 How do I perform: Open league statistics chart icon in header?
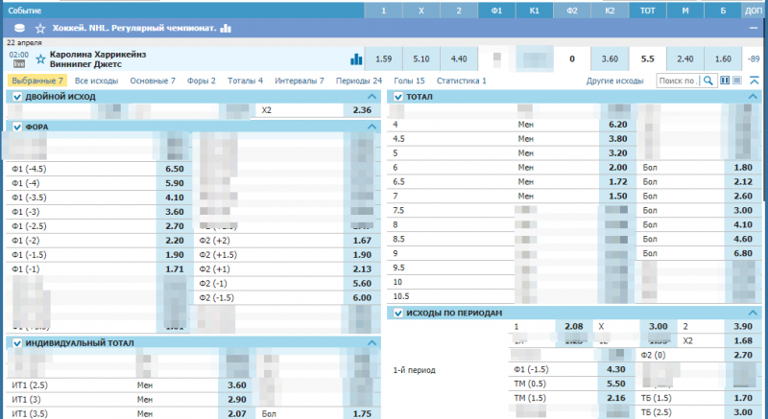point(226,29)
